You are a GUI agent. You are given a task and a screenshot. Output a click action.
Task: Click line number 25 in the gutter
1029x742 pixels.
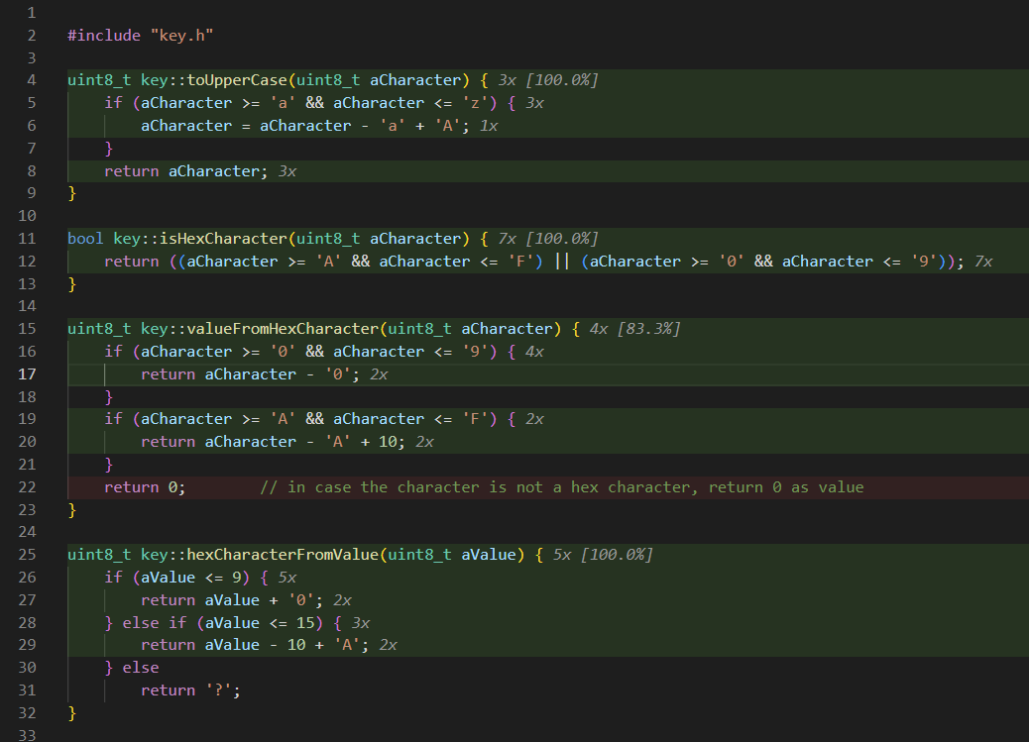pyautogui.click(x=27, y=554)
